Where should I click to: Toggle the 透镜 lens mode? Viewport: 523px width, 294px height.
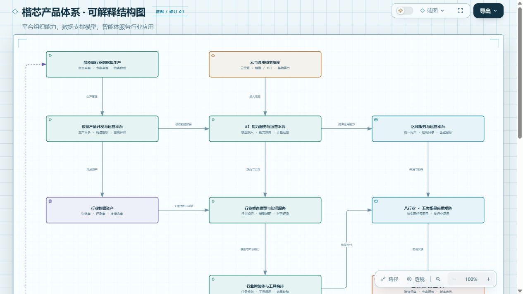(416, 279)
